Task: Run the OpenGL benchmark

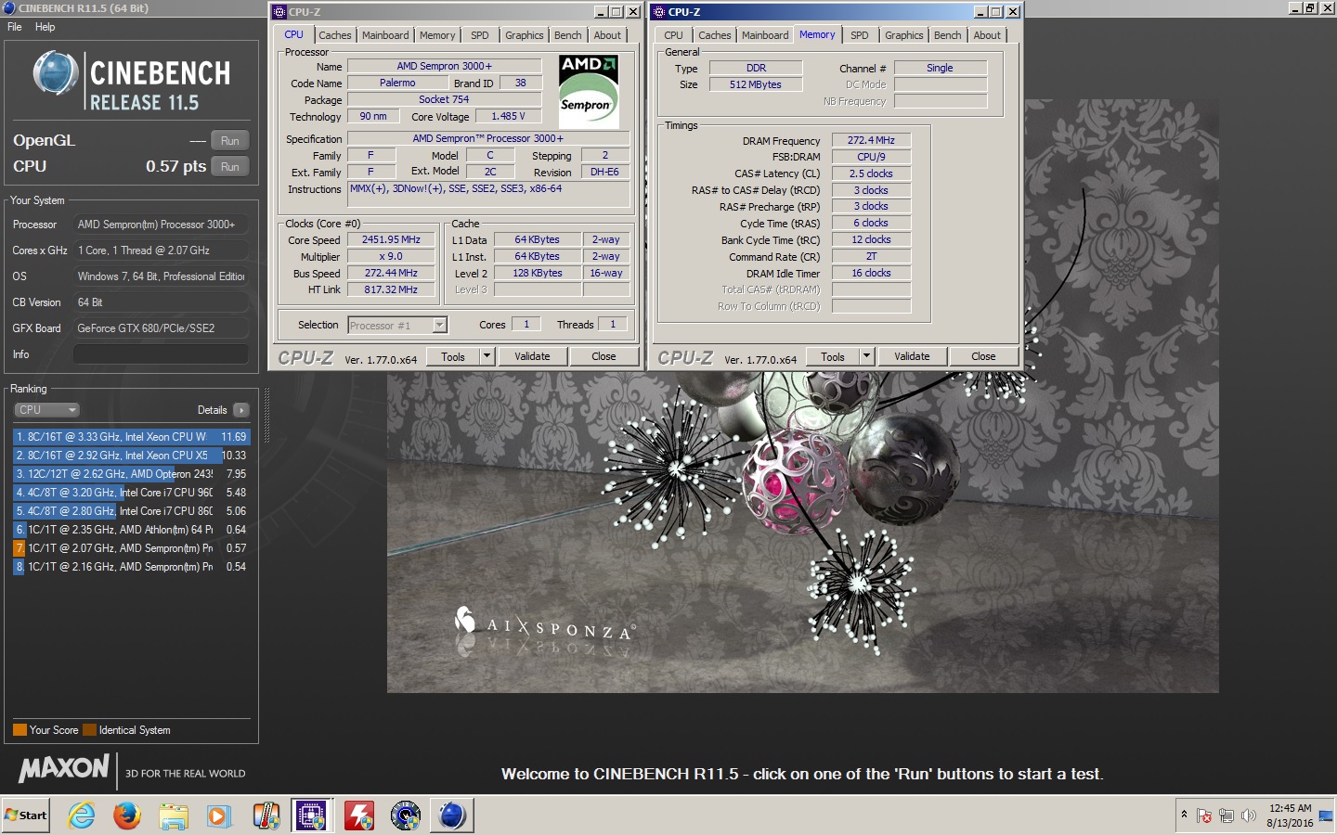Action: click(x=230, y=141)
